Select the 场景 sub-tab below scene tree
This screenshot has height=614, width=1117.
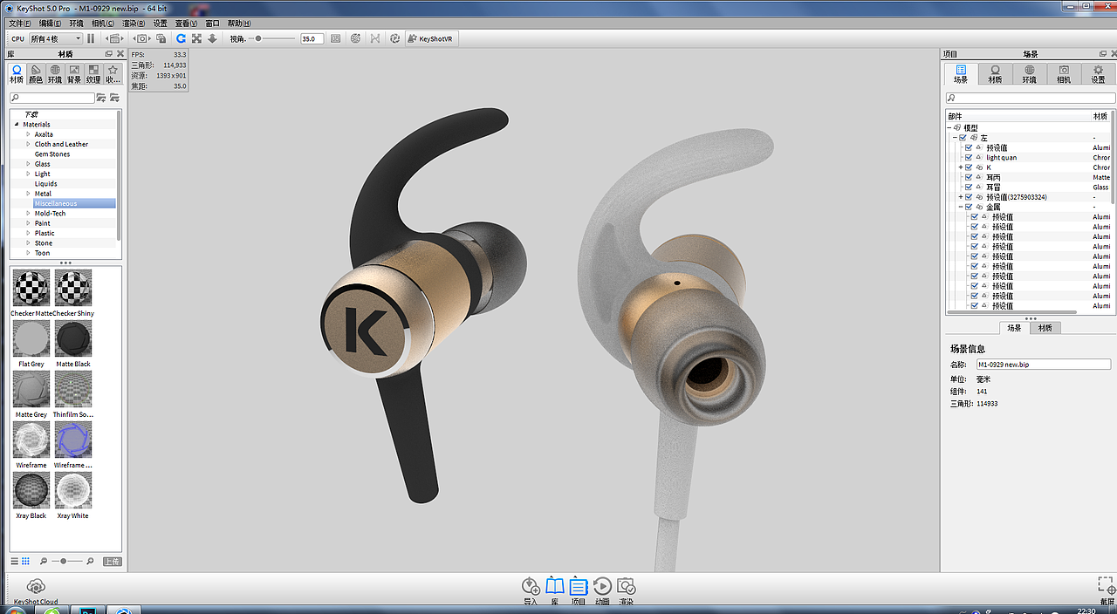point(1014,328)
